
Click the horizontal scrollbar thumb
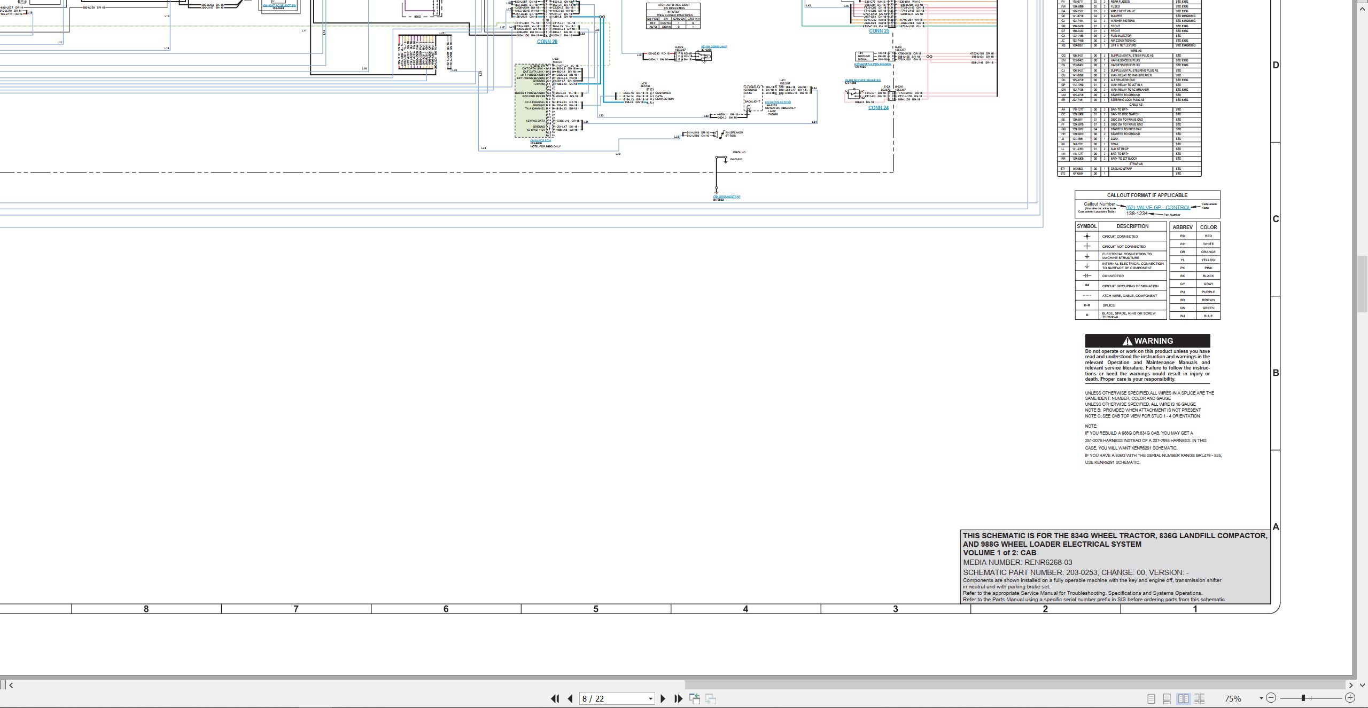tap(1014, 685)
